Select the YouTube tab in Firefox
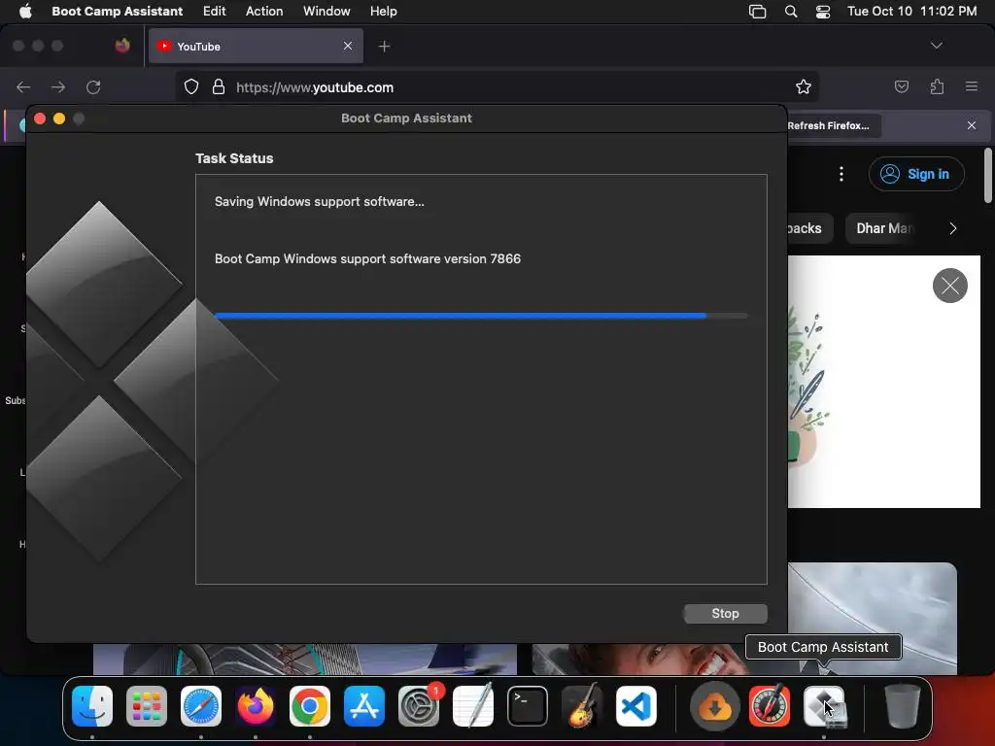This screenshot has height=746, width=995. (256, 46)
